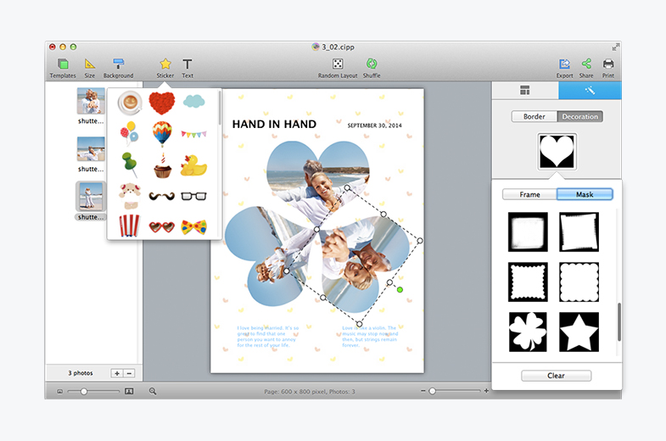Click the green rotation handle on photo

point(400,289)
